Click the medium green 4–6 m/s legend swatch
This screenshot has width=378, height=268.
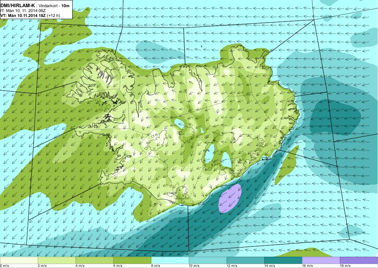click(94, 260)
